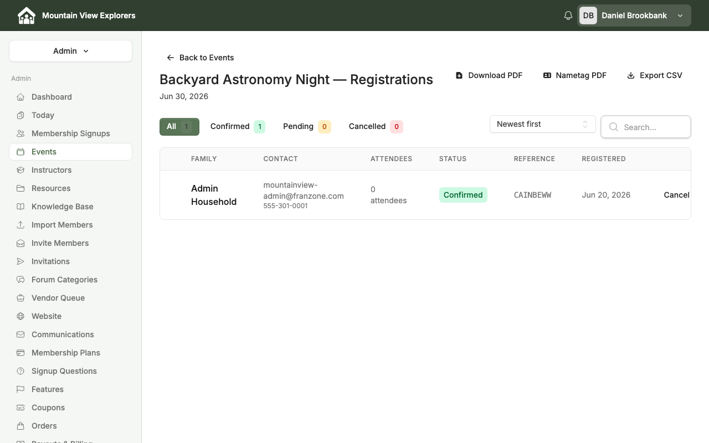Open the notifications bell
This screenshot has height=443, width=709.
(x=568, y=16)
